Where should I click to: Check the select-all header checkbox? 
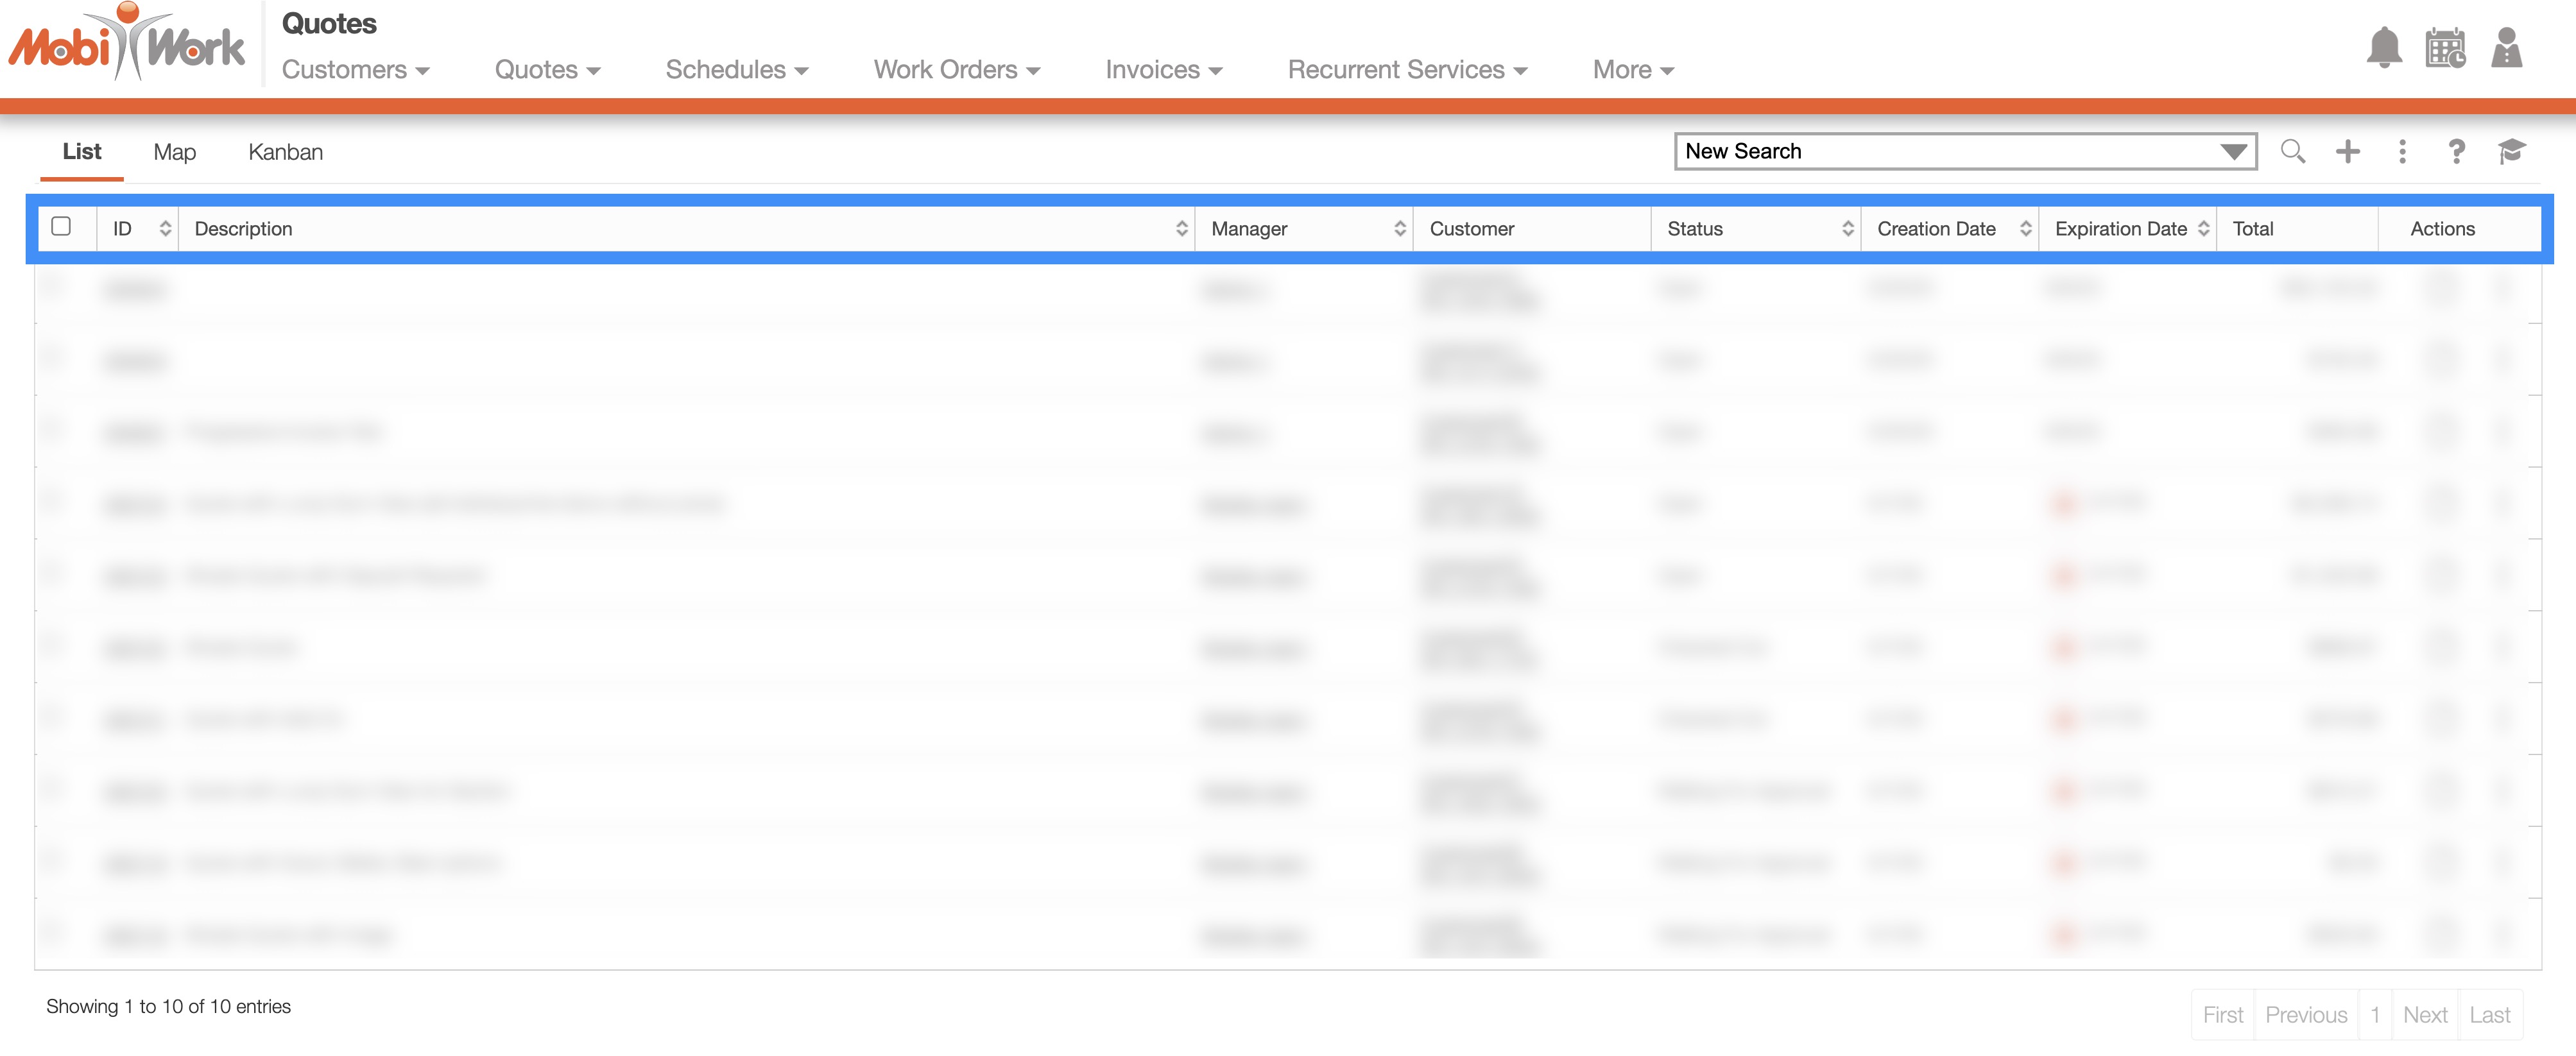(61, 227)
